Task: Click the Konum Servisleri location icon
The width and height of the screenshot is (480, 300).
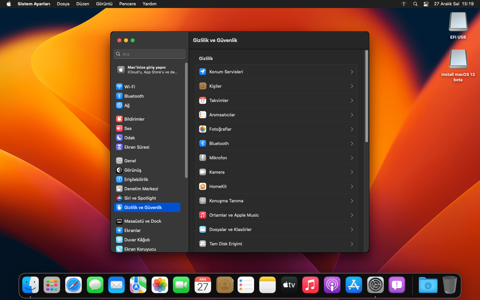Action: click(203, 72)
